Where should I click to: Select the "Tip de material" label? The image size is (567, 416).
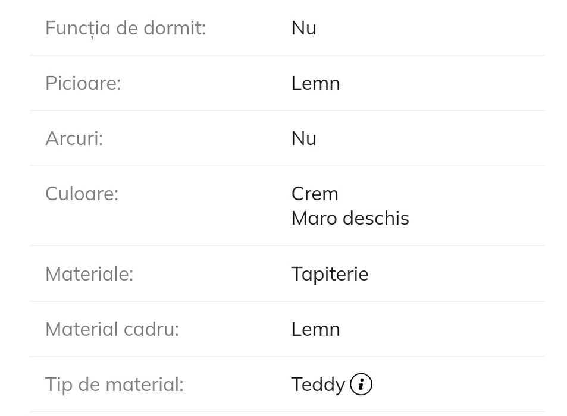[114, 385]
